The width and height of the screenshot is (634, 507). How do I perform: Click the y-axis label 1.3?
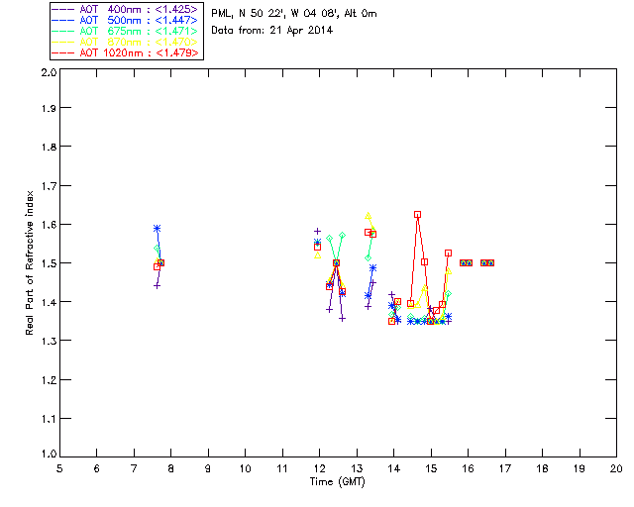[49, 341]
